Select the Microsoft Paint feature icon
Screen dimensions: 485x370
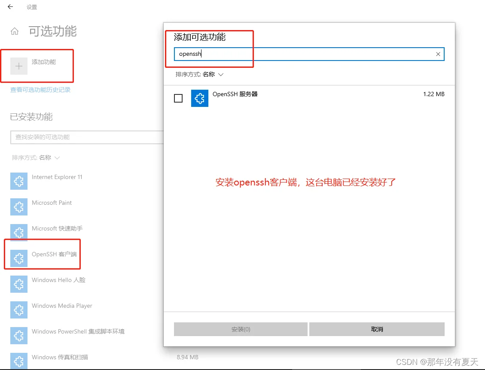[19, 207]
